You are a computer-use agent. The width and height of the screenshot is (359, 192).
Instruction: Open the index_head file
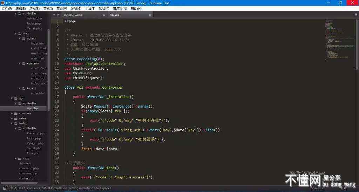point(39,83)
